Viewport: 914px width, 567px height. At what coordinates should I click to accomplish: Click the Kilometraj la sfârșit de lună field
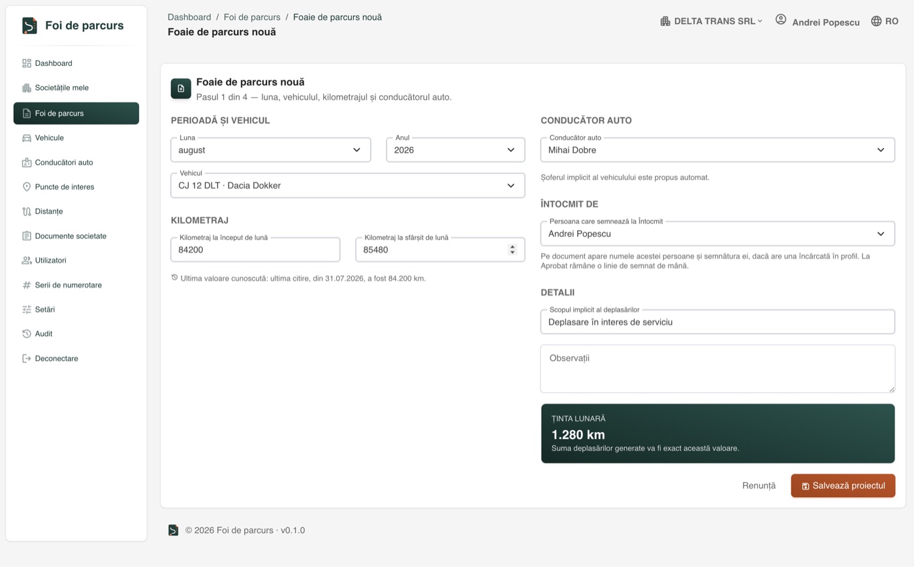pyautogui.click(x=440, y=250)
